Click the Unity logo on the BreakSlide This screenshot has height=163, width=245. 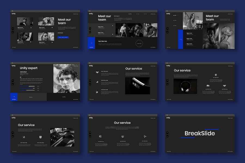[x=168, y=118]
